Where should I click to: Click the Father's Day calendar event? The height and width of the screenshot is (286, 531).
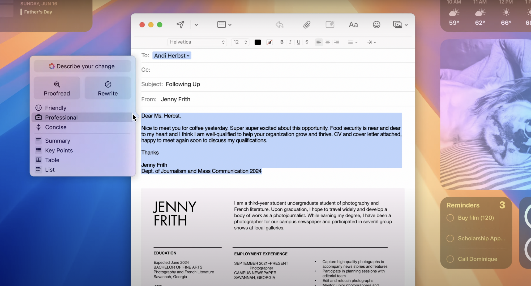point(38,12)
